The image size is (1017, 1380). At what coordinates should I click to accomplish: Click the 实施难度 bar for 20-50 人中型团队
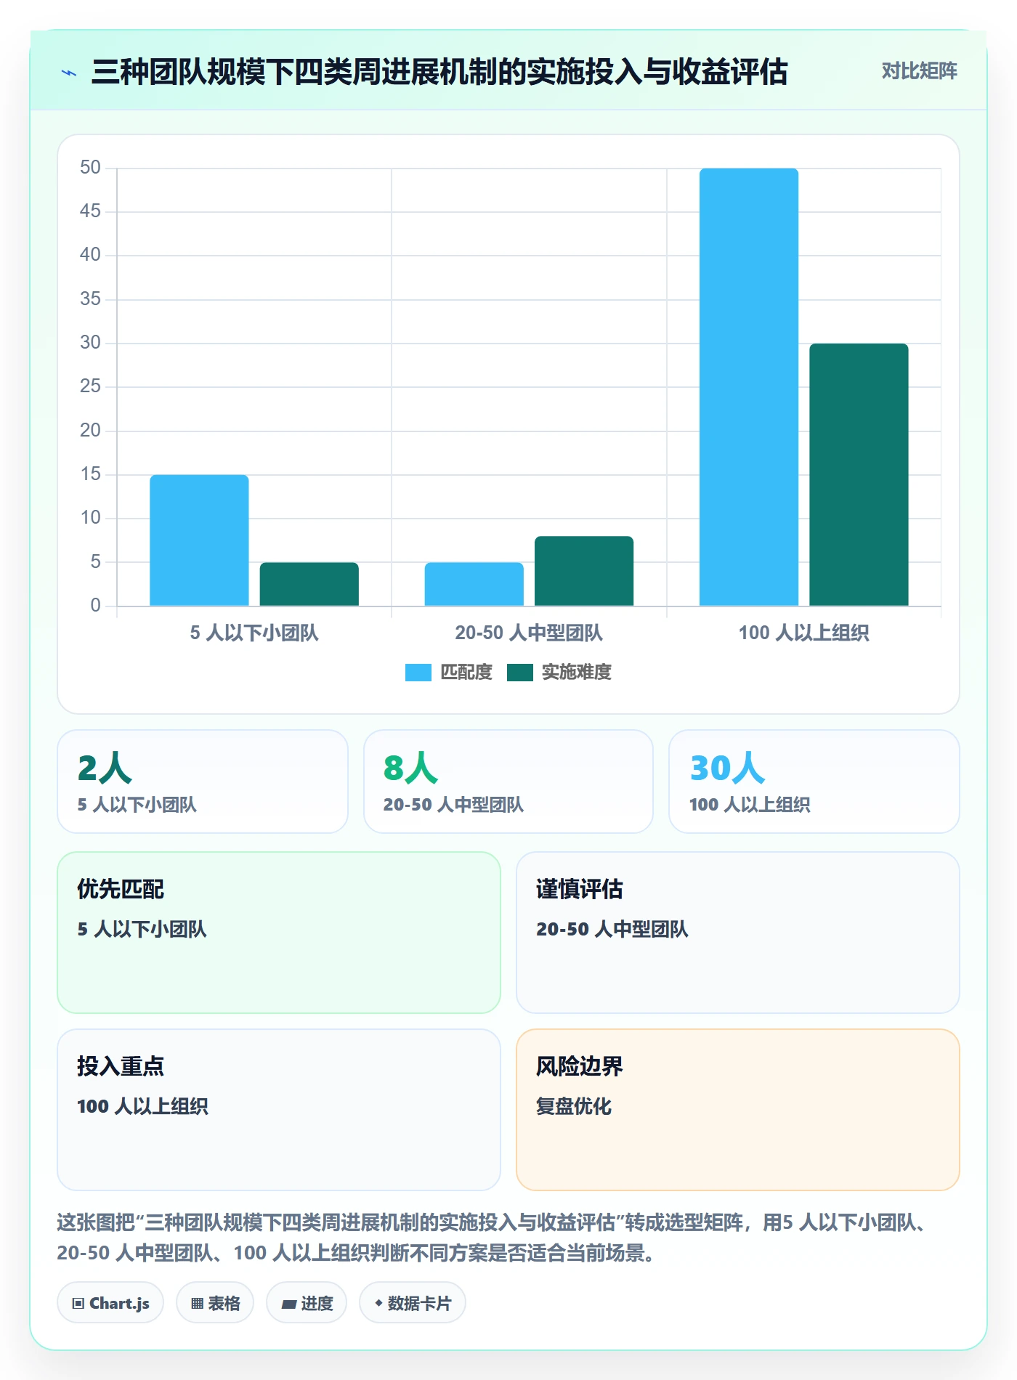coord(584,571)
